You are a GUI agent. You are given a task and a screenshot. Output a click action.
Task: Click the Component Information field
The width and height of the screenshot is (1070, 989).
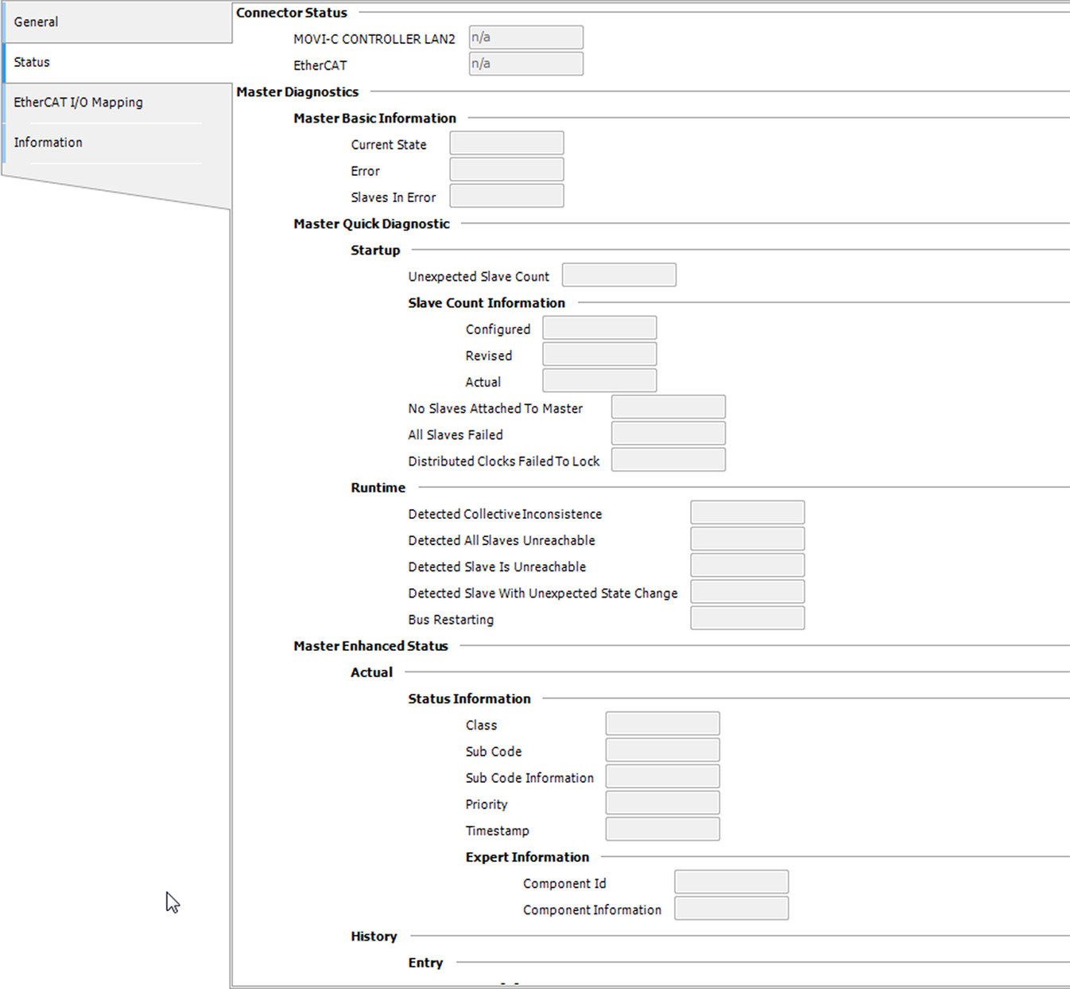point(731,909)
